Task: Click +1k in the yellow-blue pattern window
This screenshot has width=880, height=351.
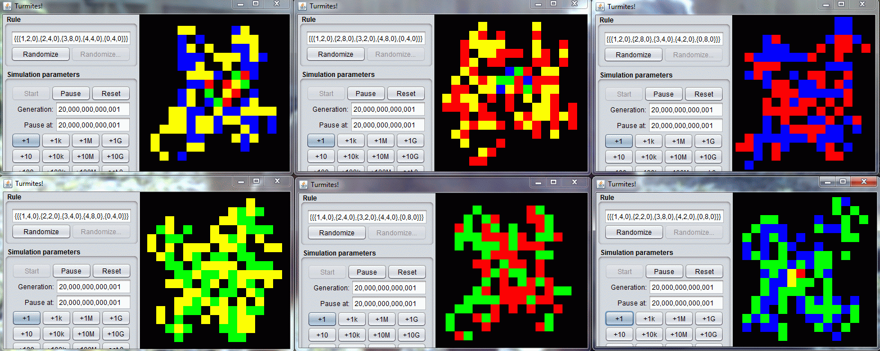Action: point(56,140)
